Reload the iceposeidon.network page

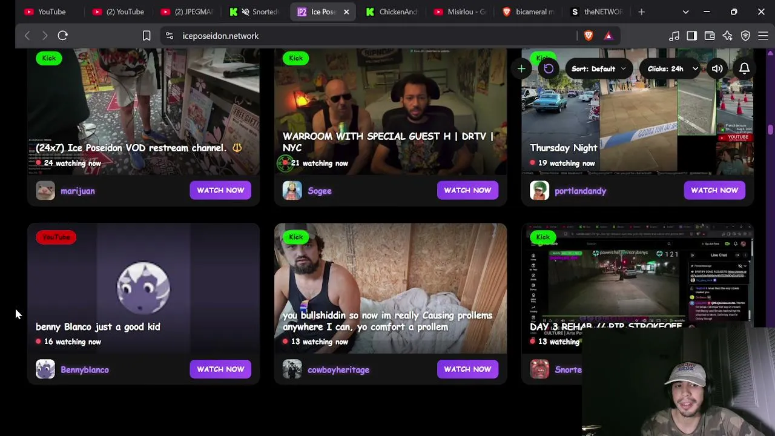click(x=62, y=36)
